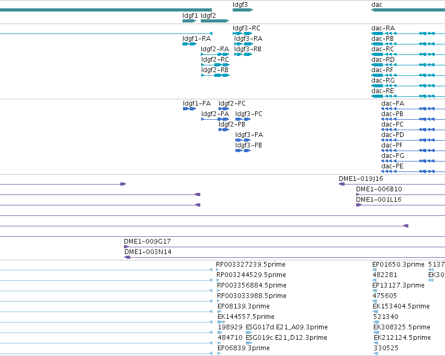This screenshot has width=445, height=356.
Task: Select the RP003033988.5prime label
Action: (252, 296)
